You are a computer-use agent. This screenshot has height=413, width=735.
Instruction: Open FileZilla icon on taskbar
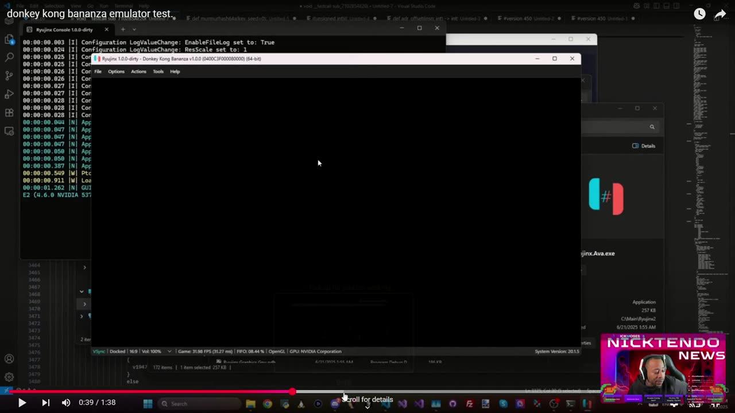pos(469,404)
